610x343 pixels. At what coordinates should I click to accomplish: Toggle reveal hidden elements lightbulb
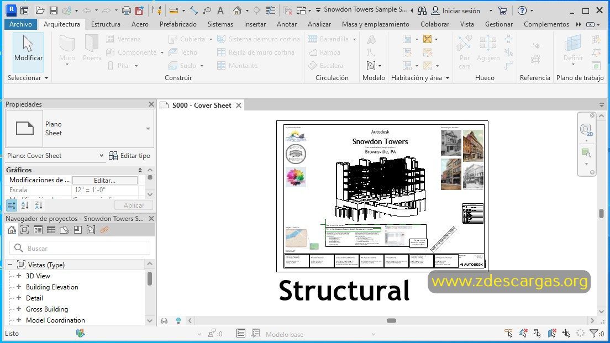[x=178, y=321]
